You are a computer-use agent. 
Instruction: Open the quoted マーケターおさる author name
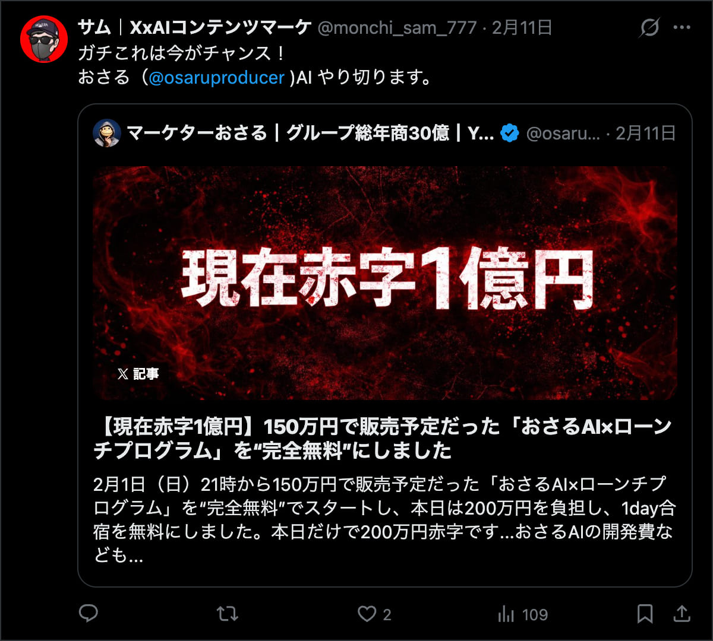pyautogui.click(x=310, y=133)
